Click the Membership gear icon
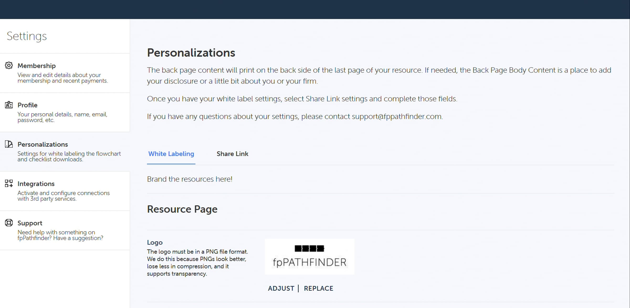 coord(9,65)
